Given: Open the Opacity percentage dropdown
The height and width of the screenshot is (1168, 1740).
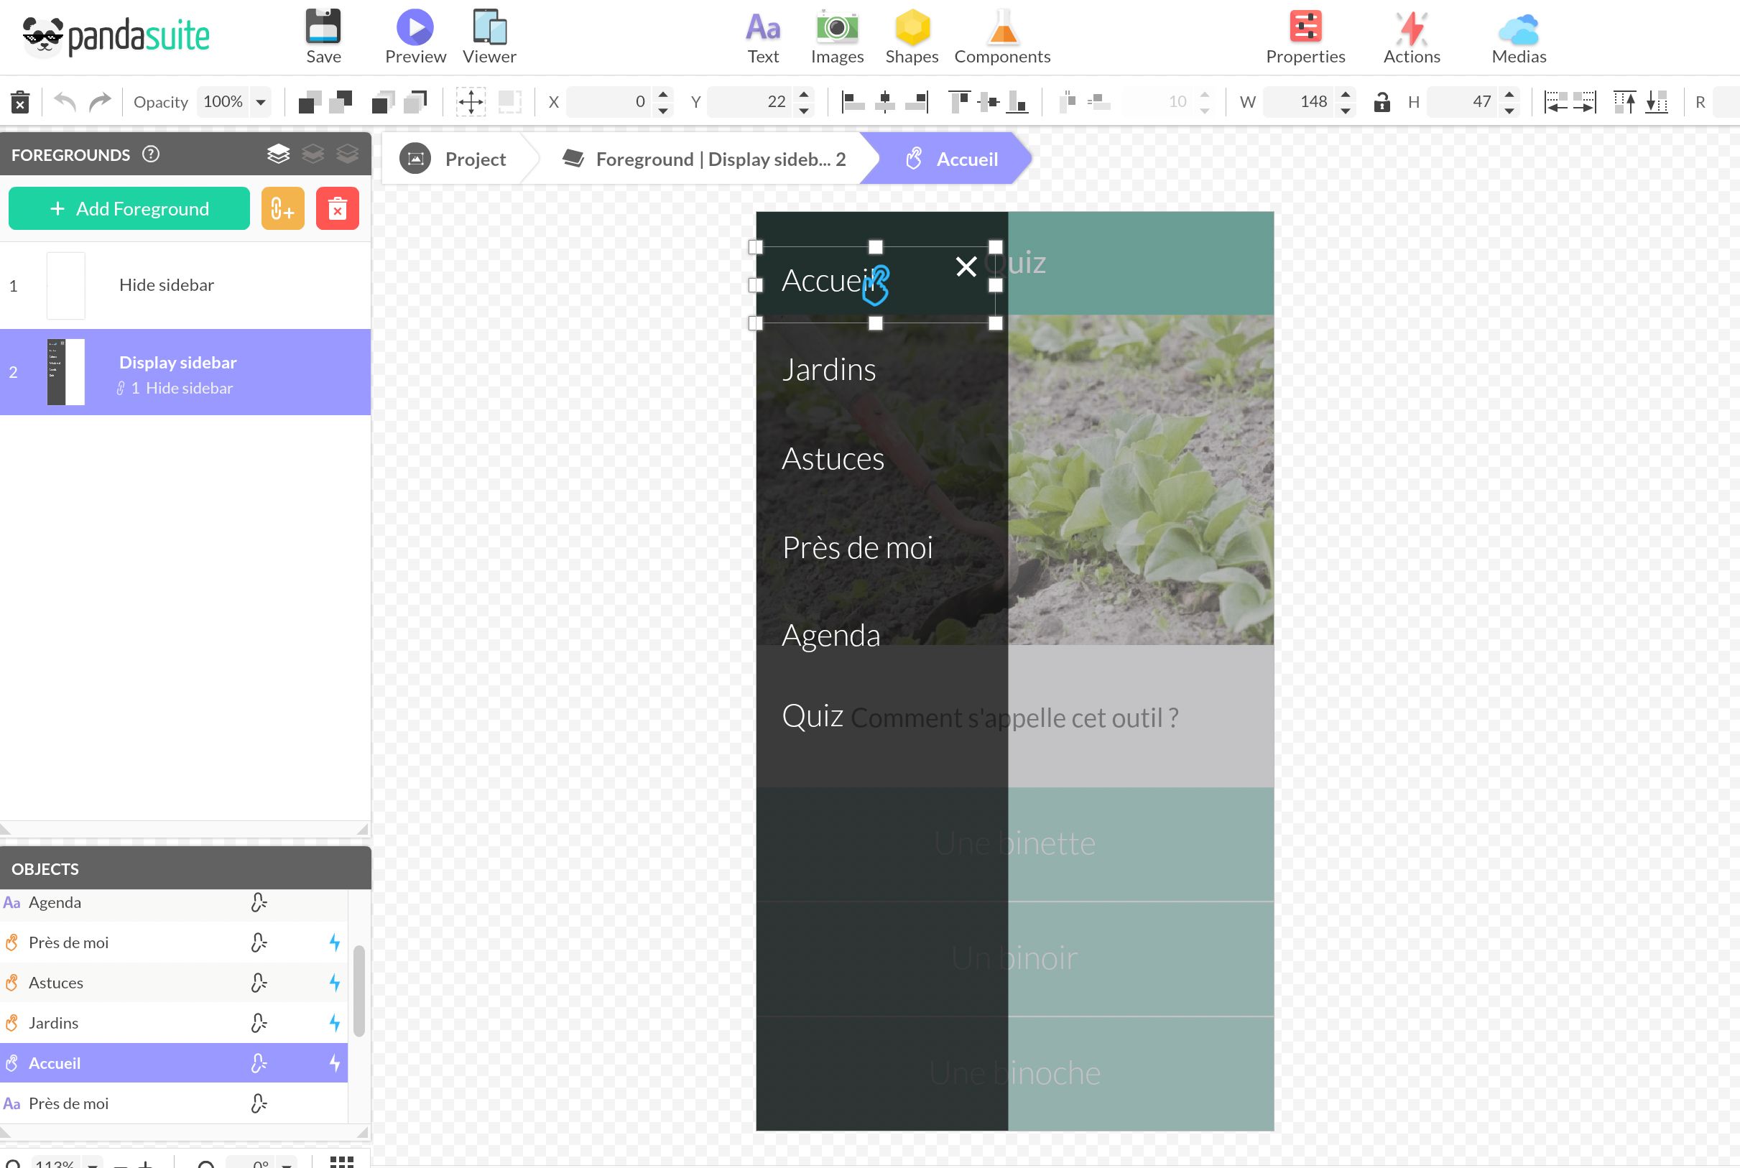Looking at the screenshot, I should 259,102.
